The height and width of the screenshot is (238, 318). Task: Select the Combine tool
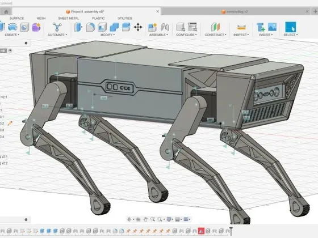tap(114, 27)
